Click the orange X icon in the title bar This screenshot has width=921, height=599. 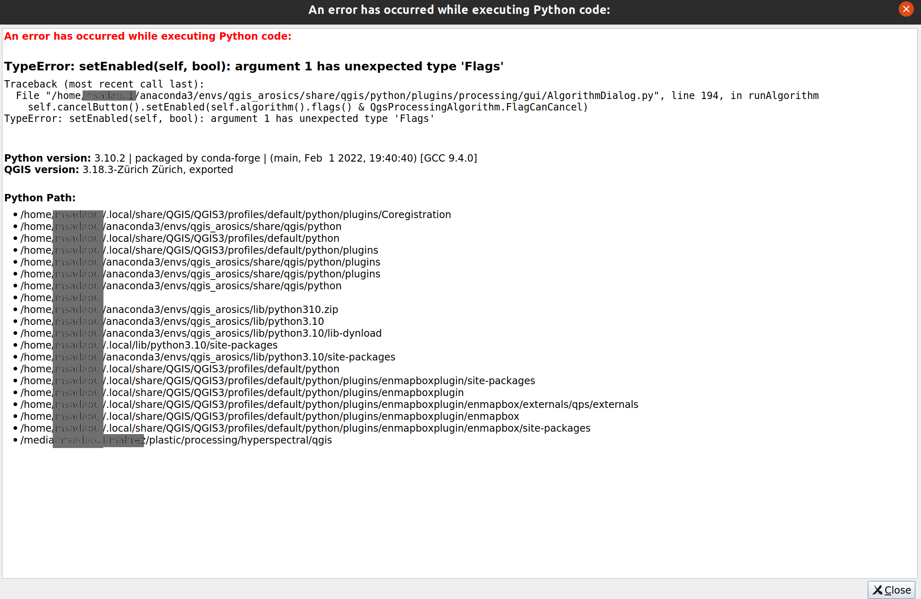906,9
